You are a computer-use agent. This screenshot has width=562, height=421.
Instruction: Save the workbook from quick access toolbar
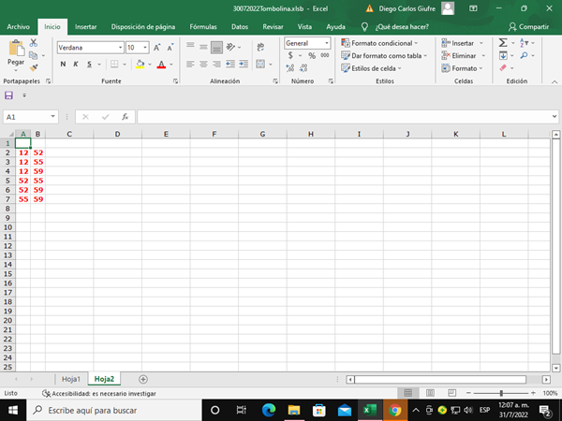pyautogui.click(x=9, y=95)
